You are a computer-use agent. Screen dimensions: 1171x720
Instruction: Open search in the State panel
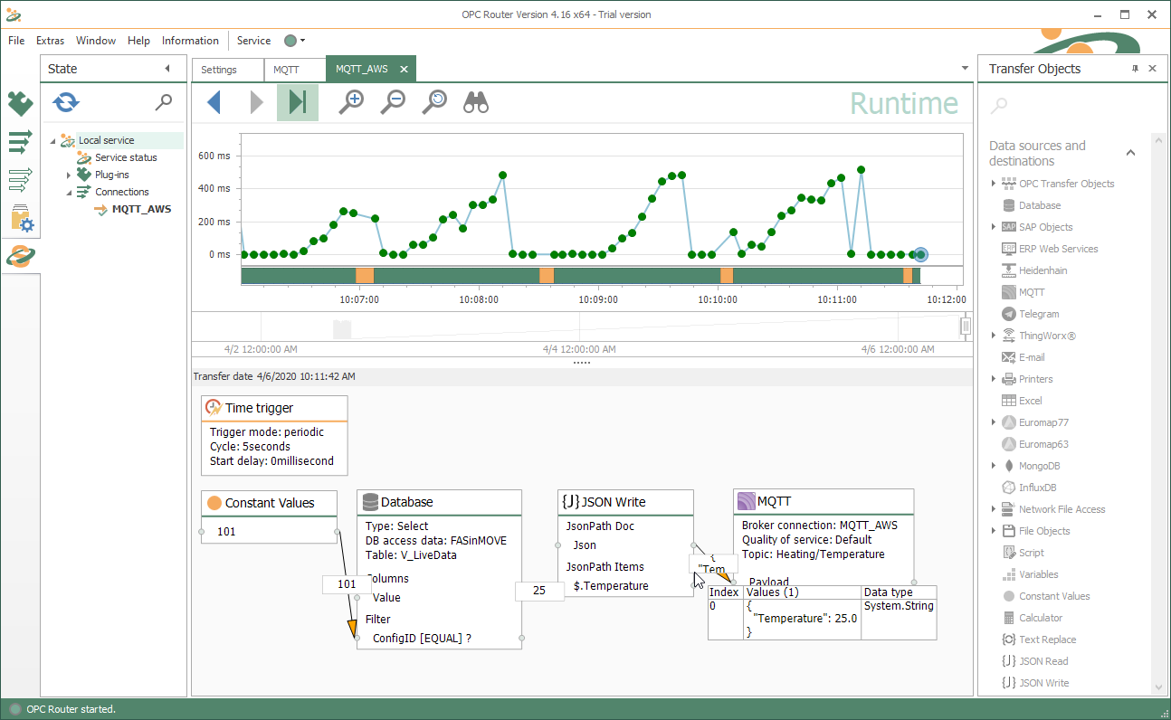point(163,103)
